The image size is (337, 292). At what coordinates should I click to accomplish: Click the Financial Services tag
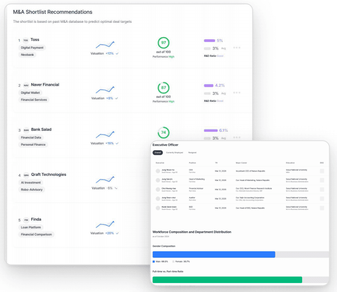click(34, 100)
